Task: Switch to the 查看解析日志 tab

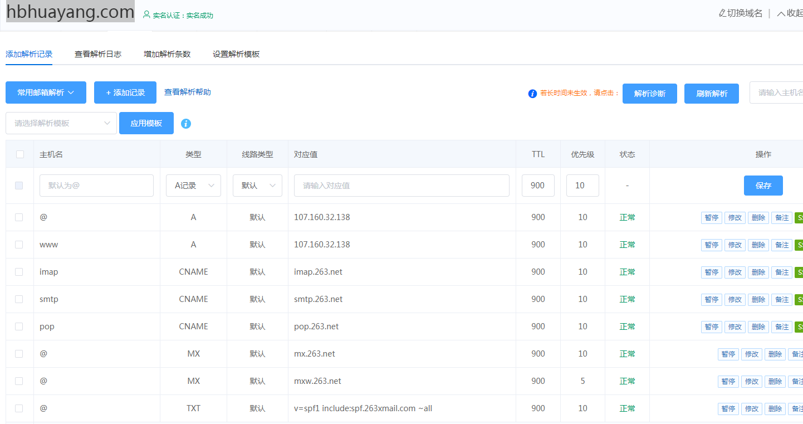Action: [98, 54]
